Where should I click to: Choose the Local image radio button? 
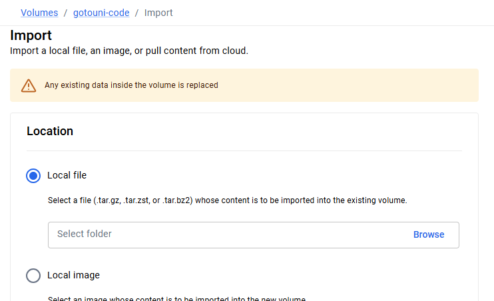point(33,276)
